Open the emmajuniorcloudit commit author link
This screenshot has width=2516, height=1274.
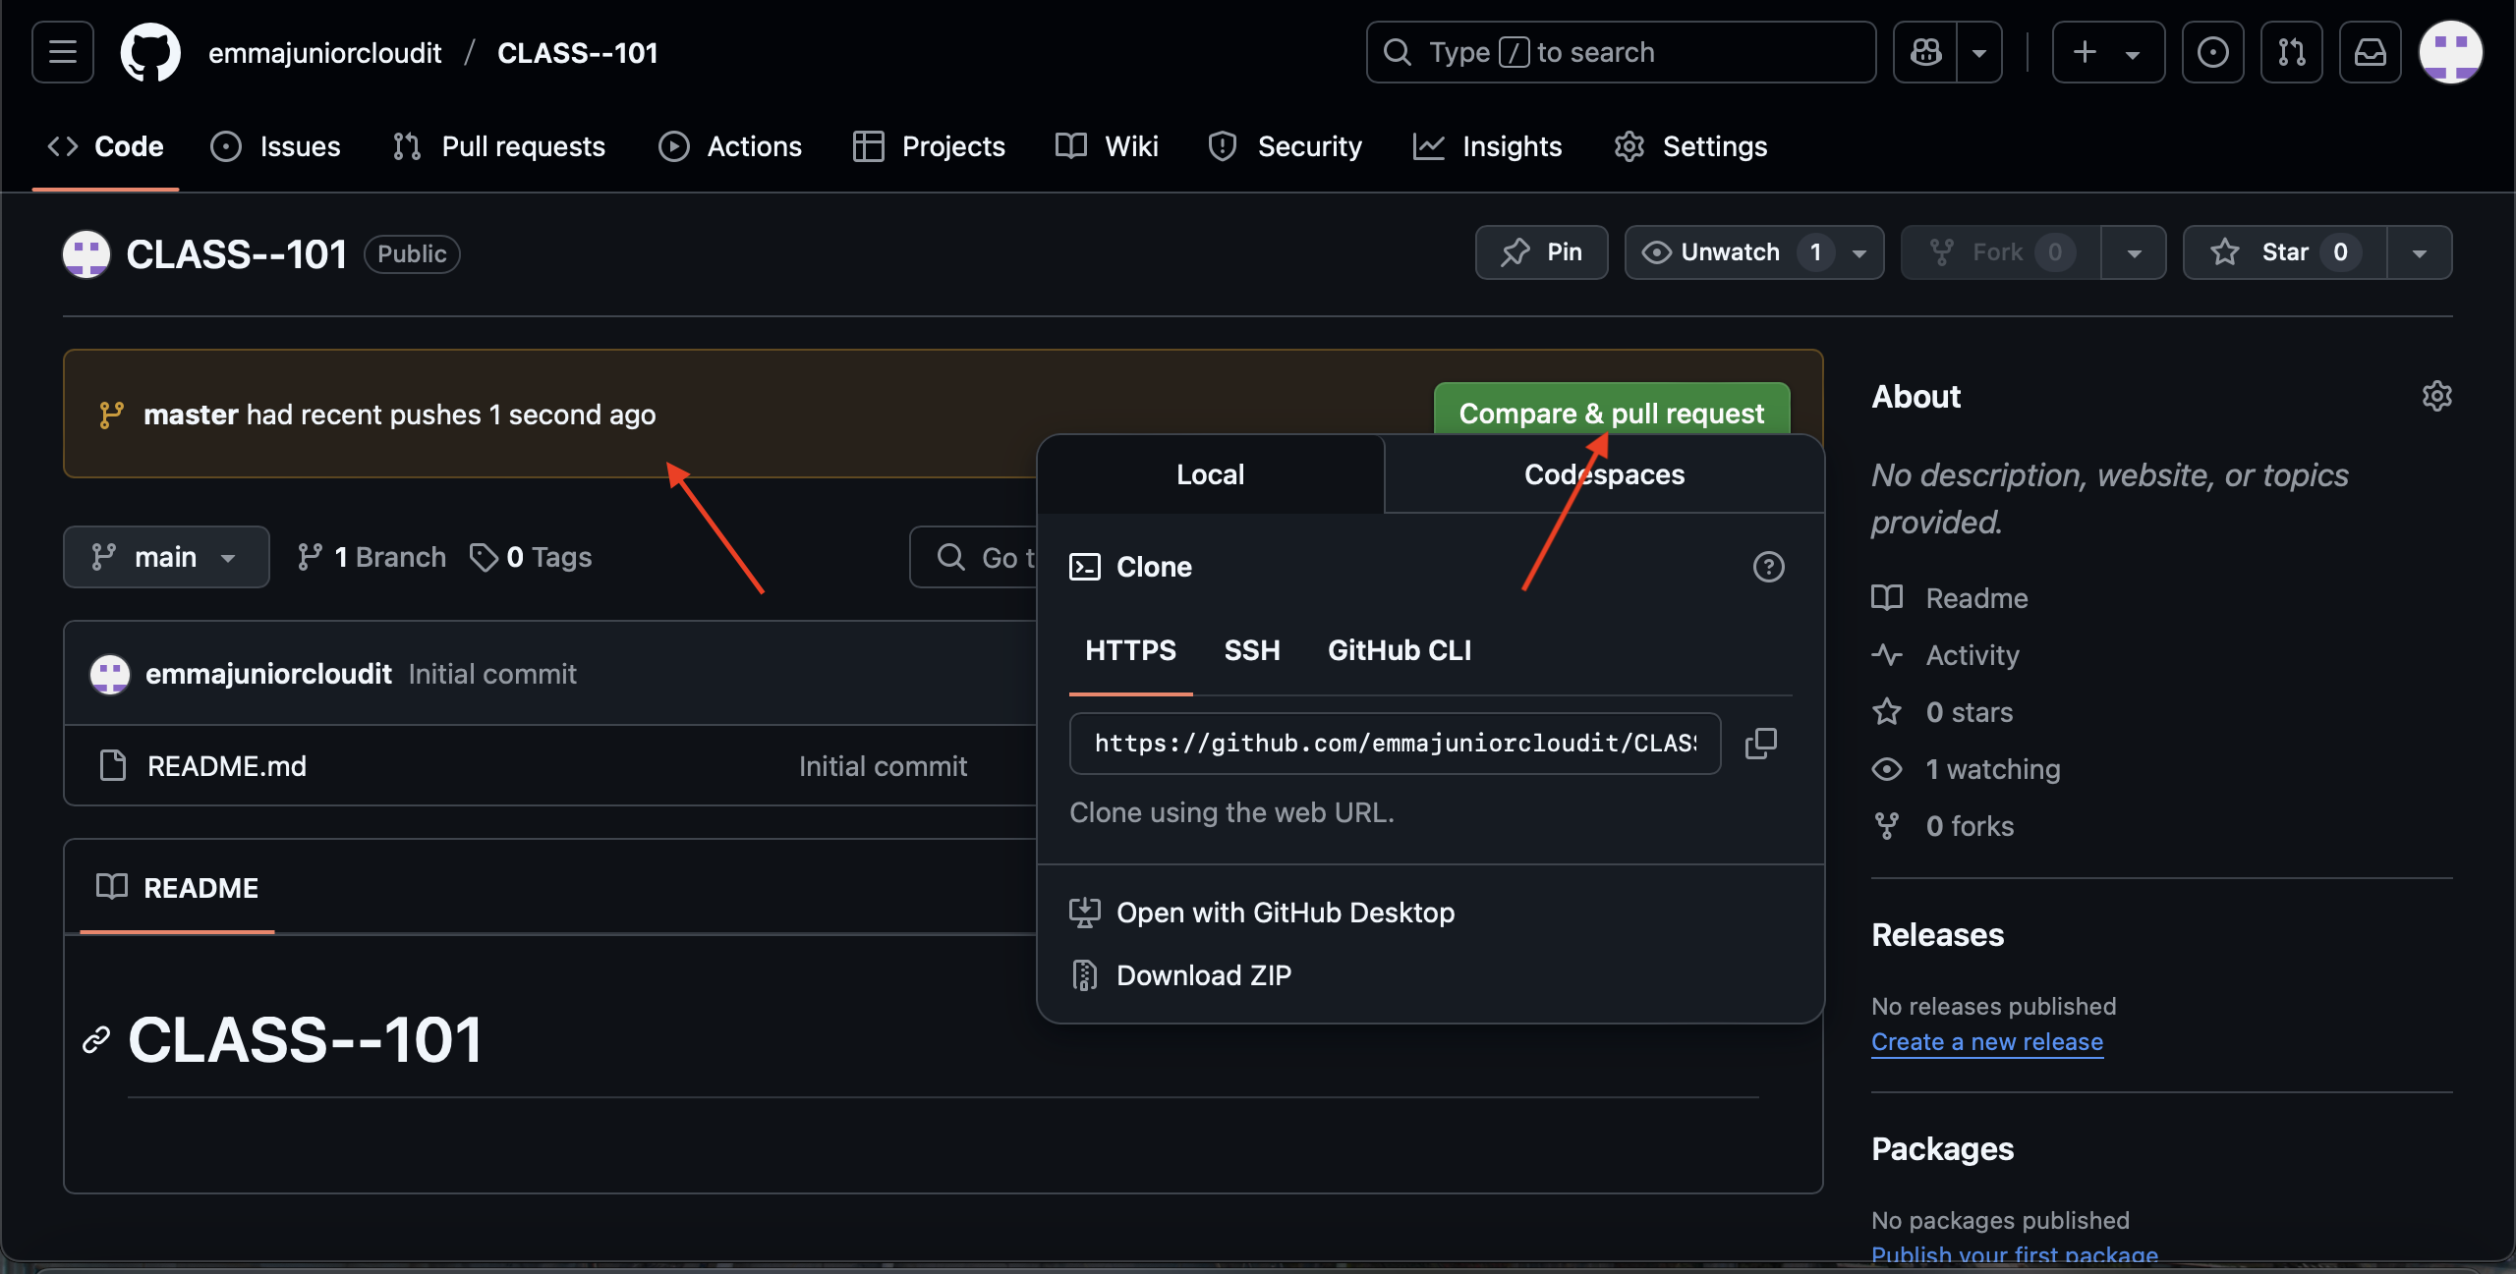tap(268, 674)
